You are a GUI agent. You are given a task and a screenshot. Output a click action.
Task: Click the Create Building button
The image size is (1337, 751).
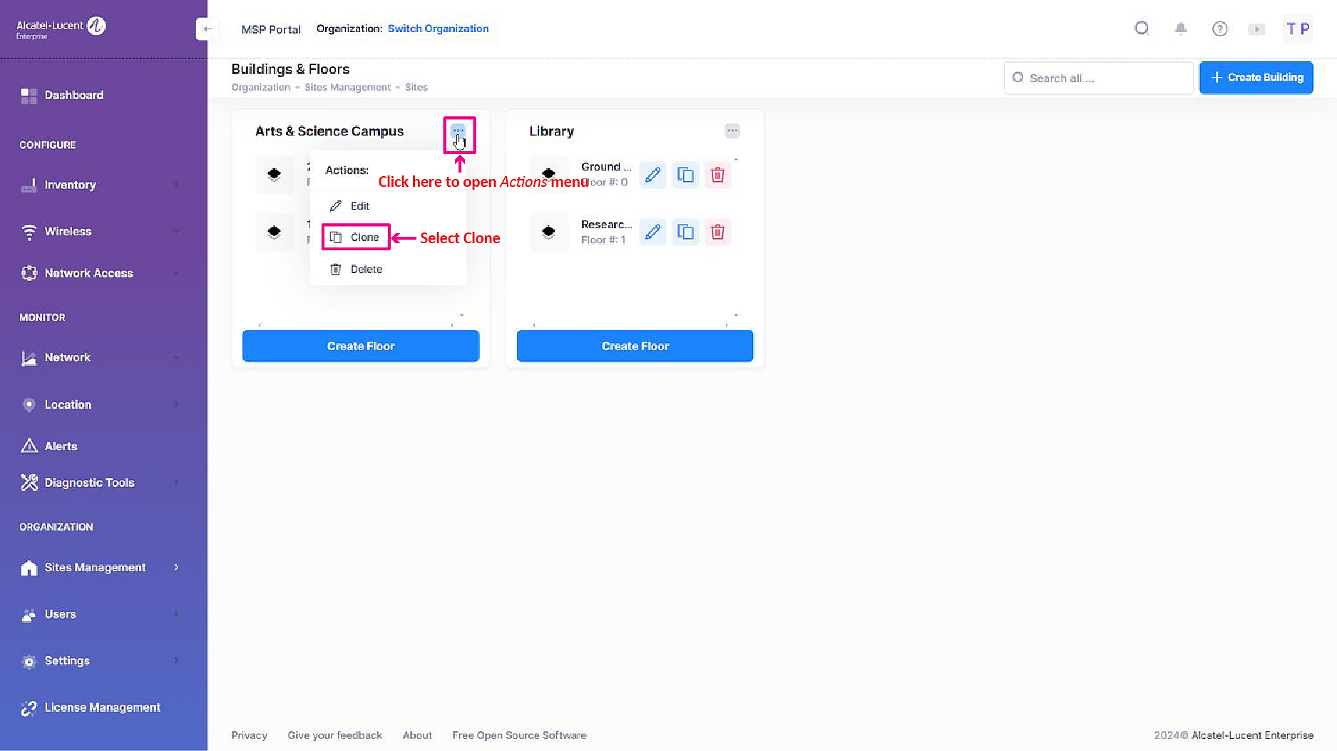click(1256, 77)
